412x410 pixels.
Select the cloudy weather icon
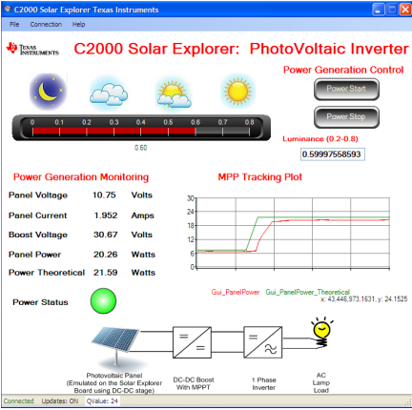(109, 94)
